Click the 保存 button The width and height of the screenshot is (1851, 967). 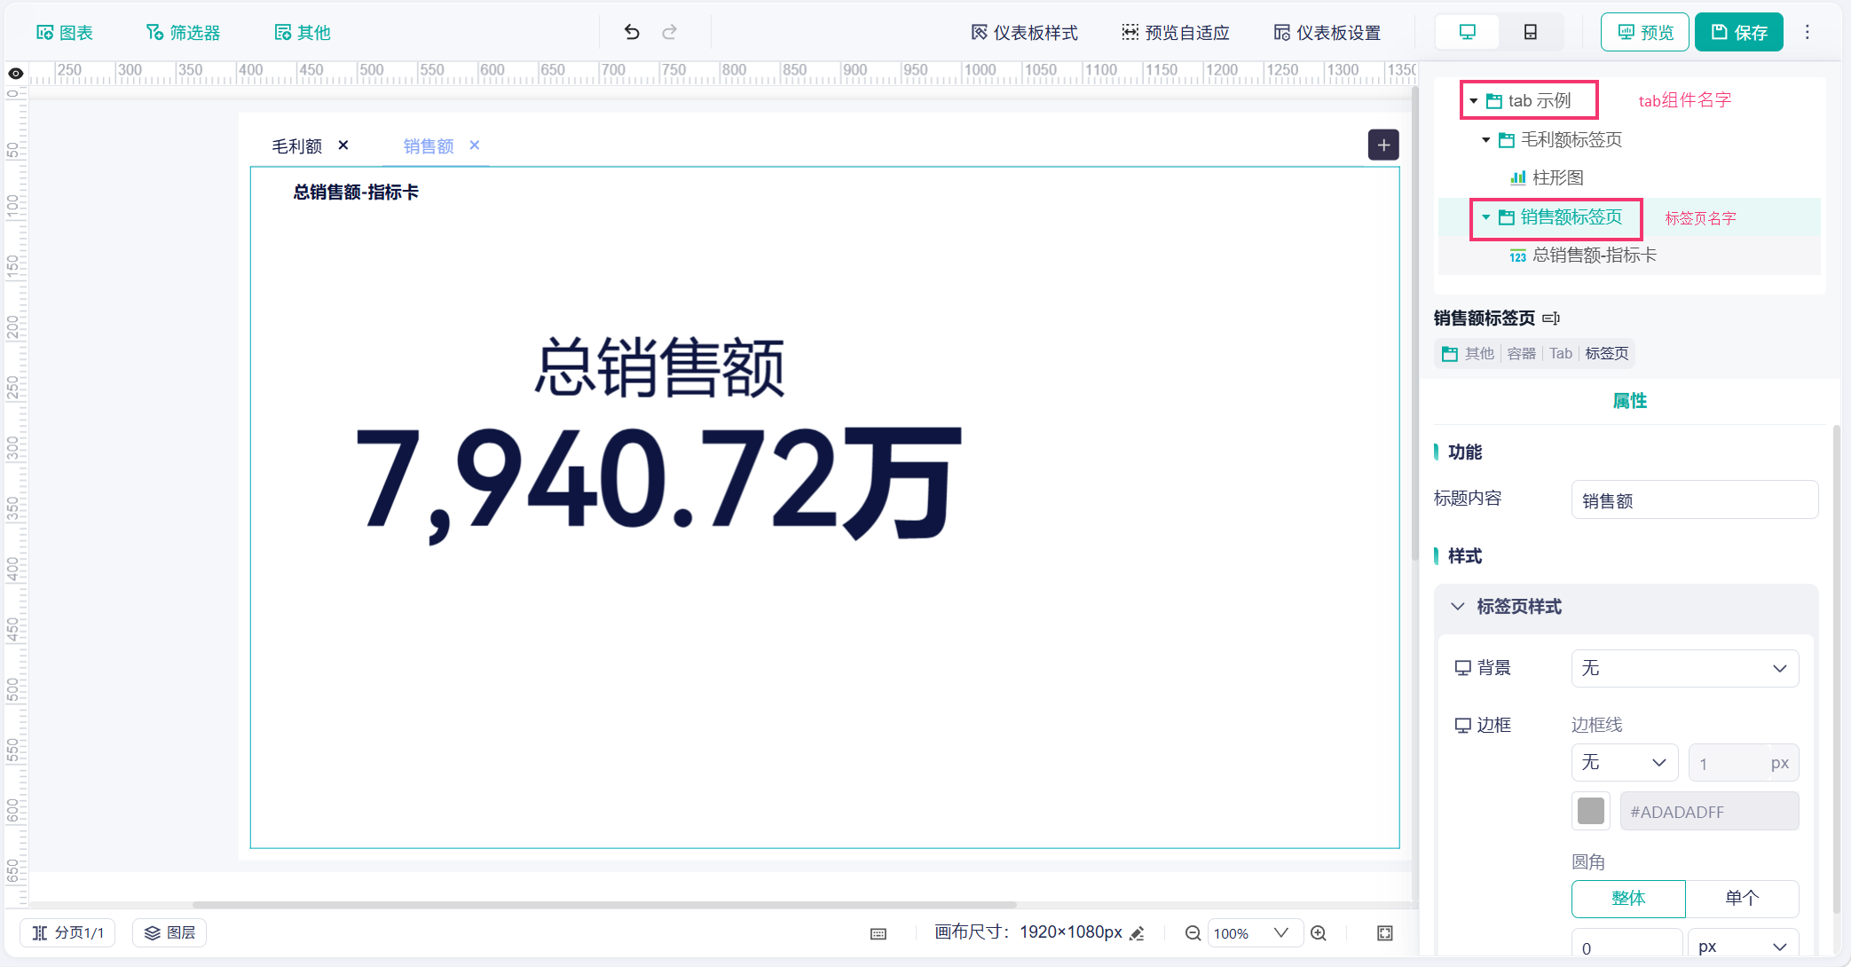1738,32
